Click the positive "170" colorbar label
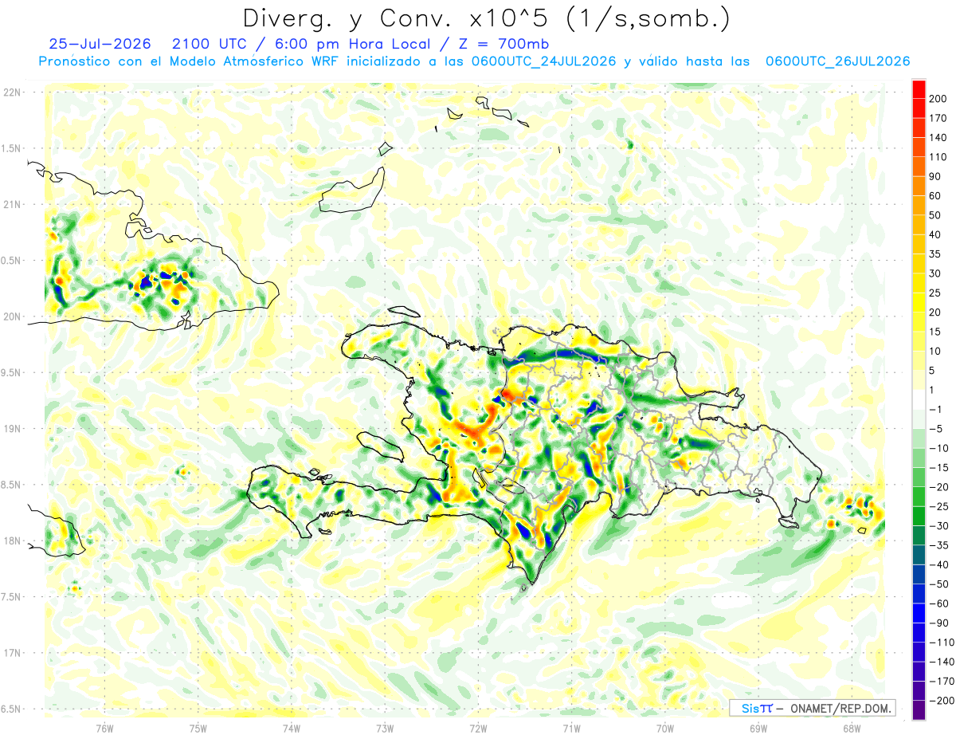Image resolution: width=956 pixels, height=739 pixels. click(x=938, y=118)
